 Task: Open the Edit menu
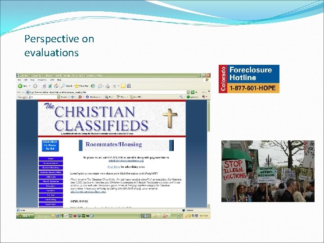click(26, 80)
